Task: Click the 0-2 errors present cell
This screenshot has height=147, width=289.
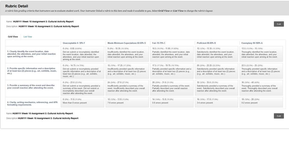Action: tap(261, 102)
